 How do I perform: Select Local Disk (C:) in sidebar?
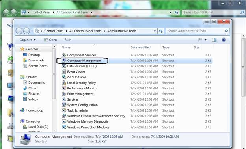[x=38, y=127]
